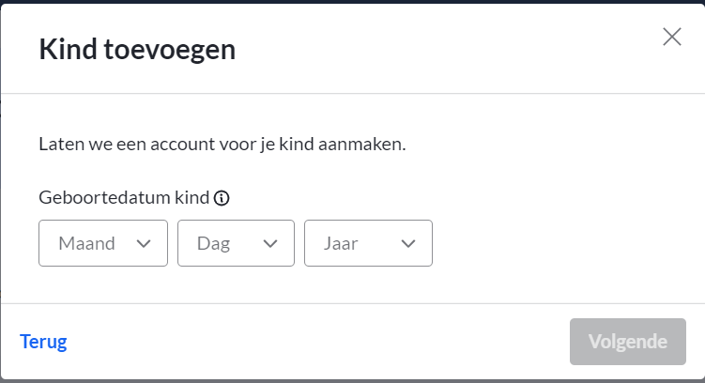Click the chevron arrow in the Jaar field

click(408, 244)
